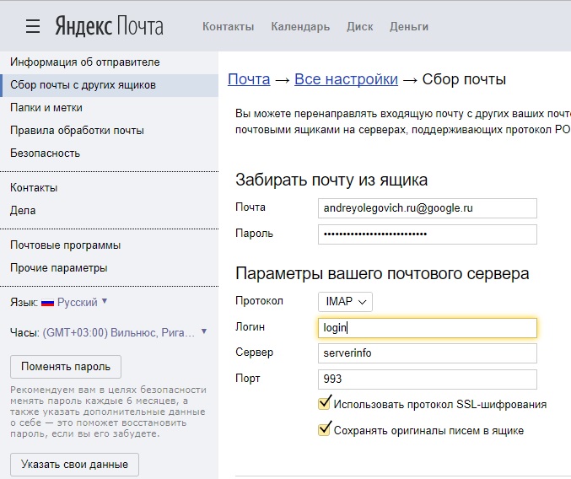The height and width of the screenshot is (479, 571).
Task: Toggle Использовать протокол SSL-шифрования checkbox
Action: pos(324,403)
